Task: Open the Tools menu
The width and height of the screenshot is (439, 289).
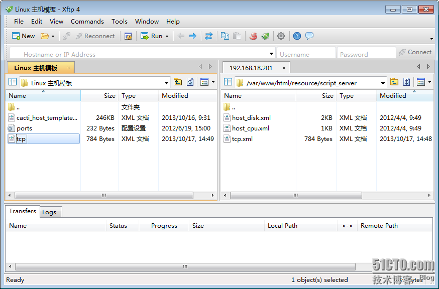Action: coord(119,22)
